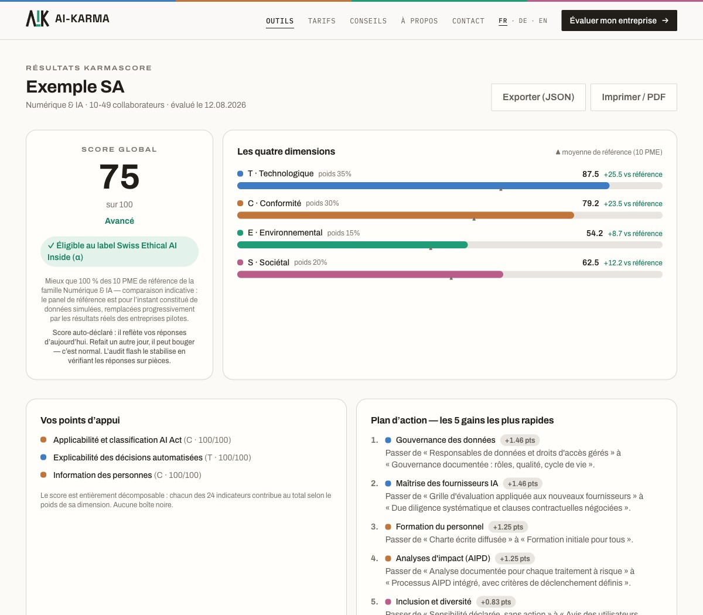Click the +1.46 pts badge for Gouvernance
The height and width of the screenshot is (615, 703).
(x=520, y=440)
